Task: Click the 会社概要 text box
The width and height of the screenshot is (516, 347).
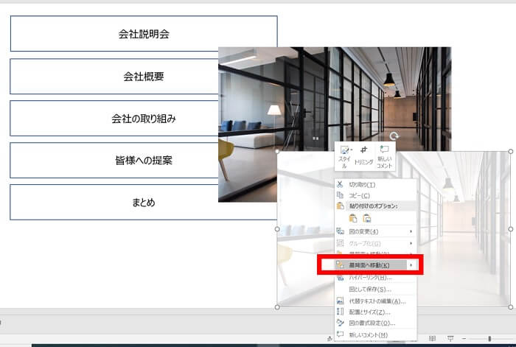Action: pos(143,76)
